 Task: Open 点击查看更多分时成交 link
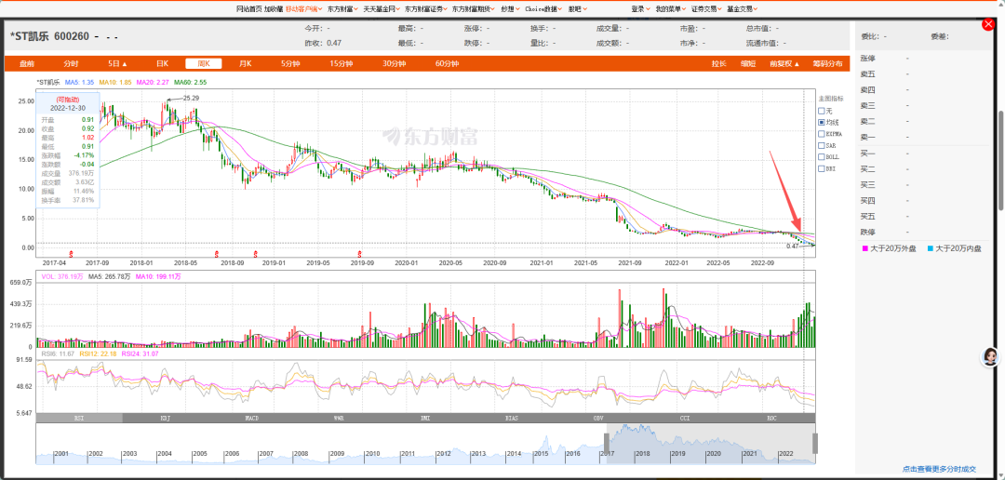[939, 469]
